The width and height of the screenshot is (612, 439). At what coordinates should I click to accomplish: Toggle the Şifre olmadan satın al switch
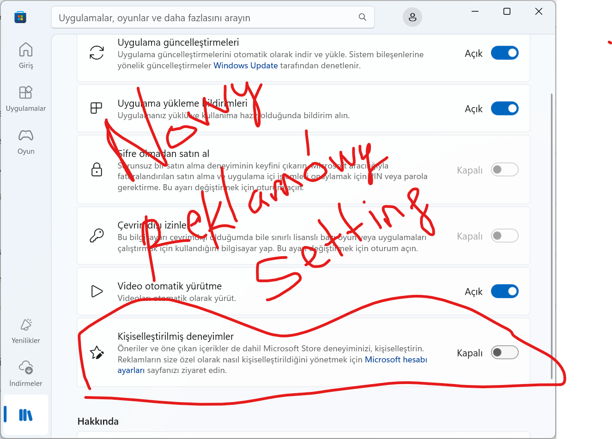(504, 169)
